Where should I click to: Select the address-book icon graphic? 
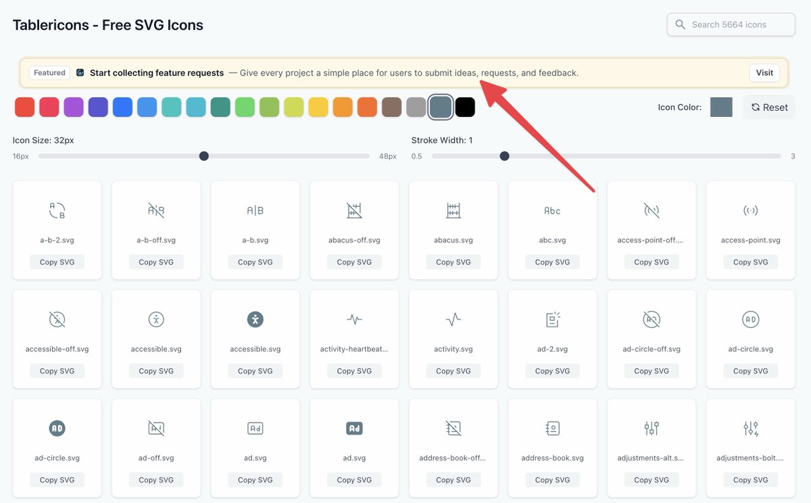coord(552,428)
